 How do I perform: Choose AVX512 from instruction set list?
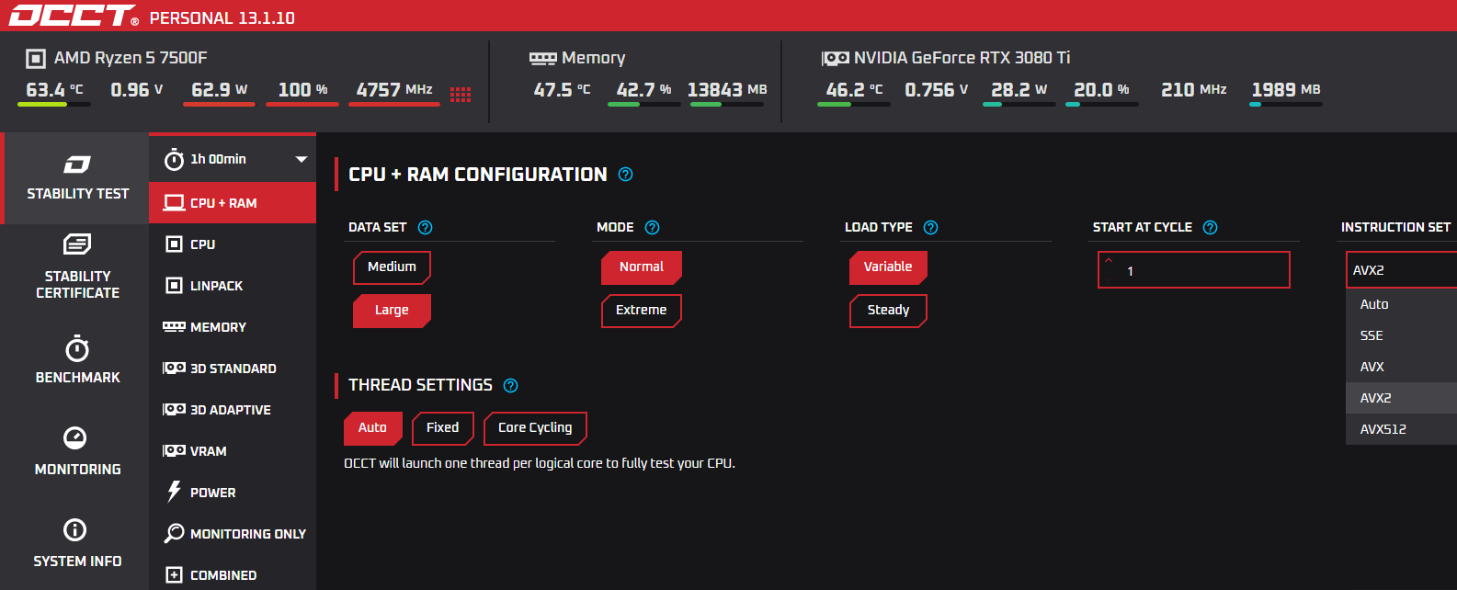1383,429
